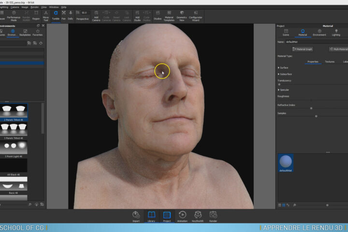Open the Render menu
Image resolution: width=348 pixels, height=232 pixels.
pyautogui.click(x=35, y=7)
